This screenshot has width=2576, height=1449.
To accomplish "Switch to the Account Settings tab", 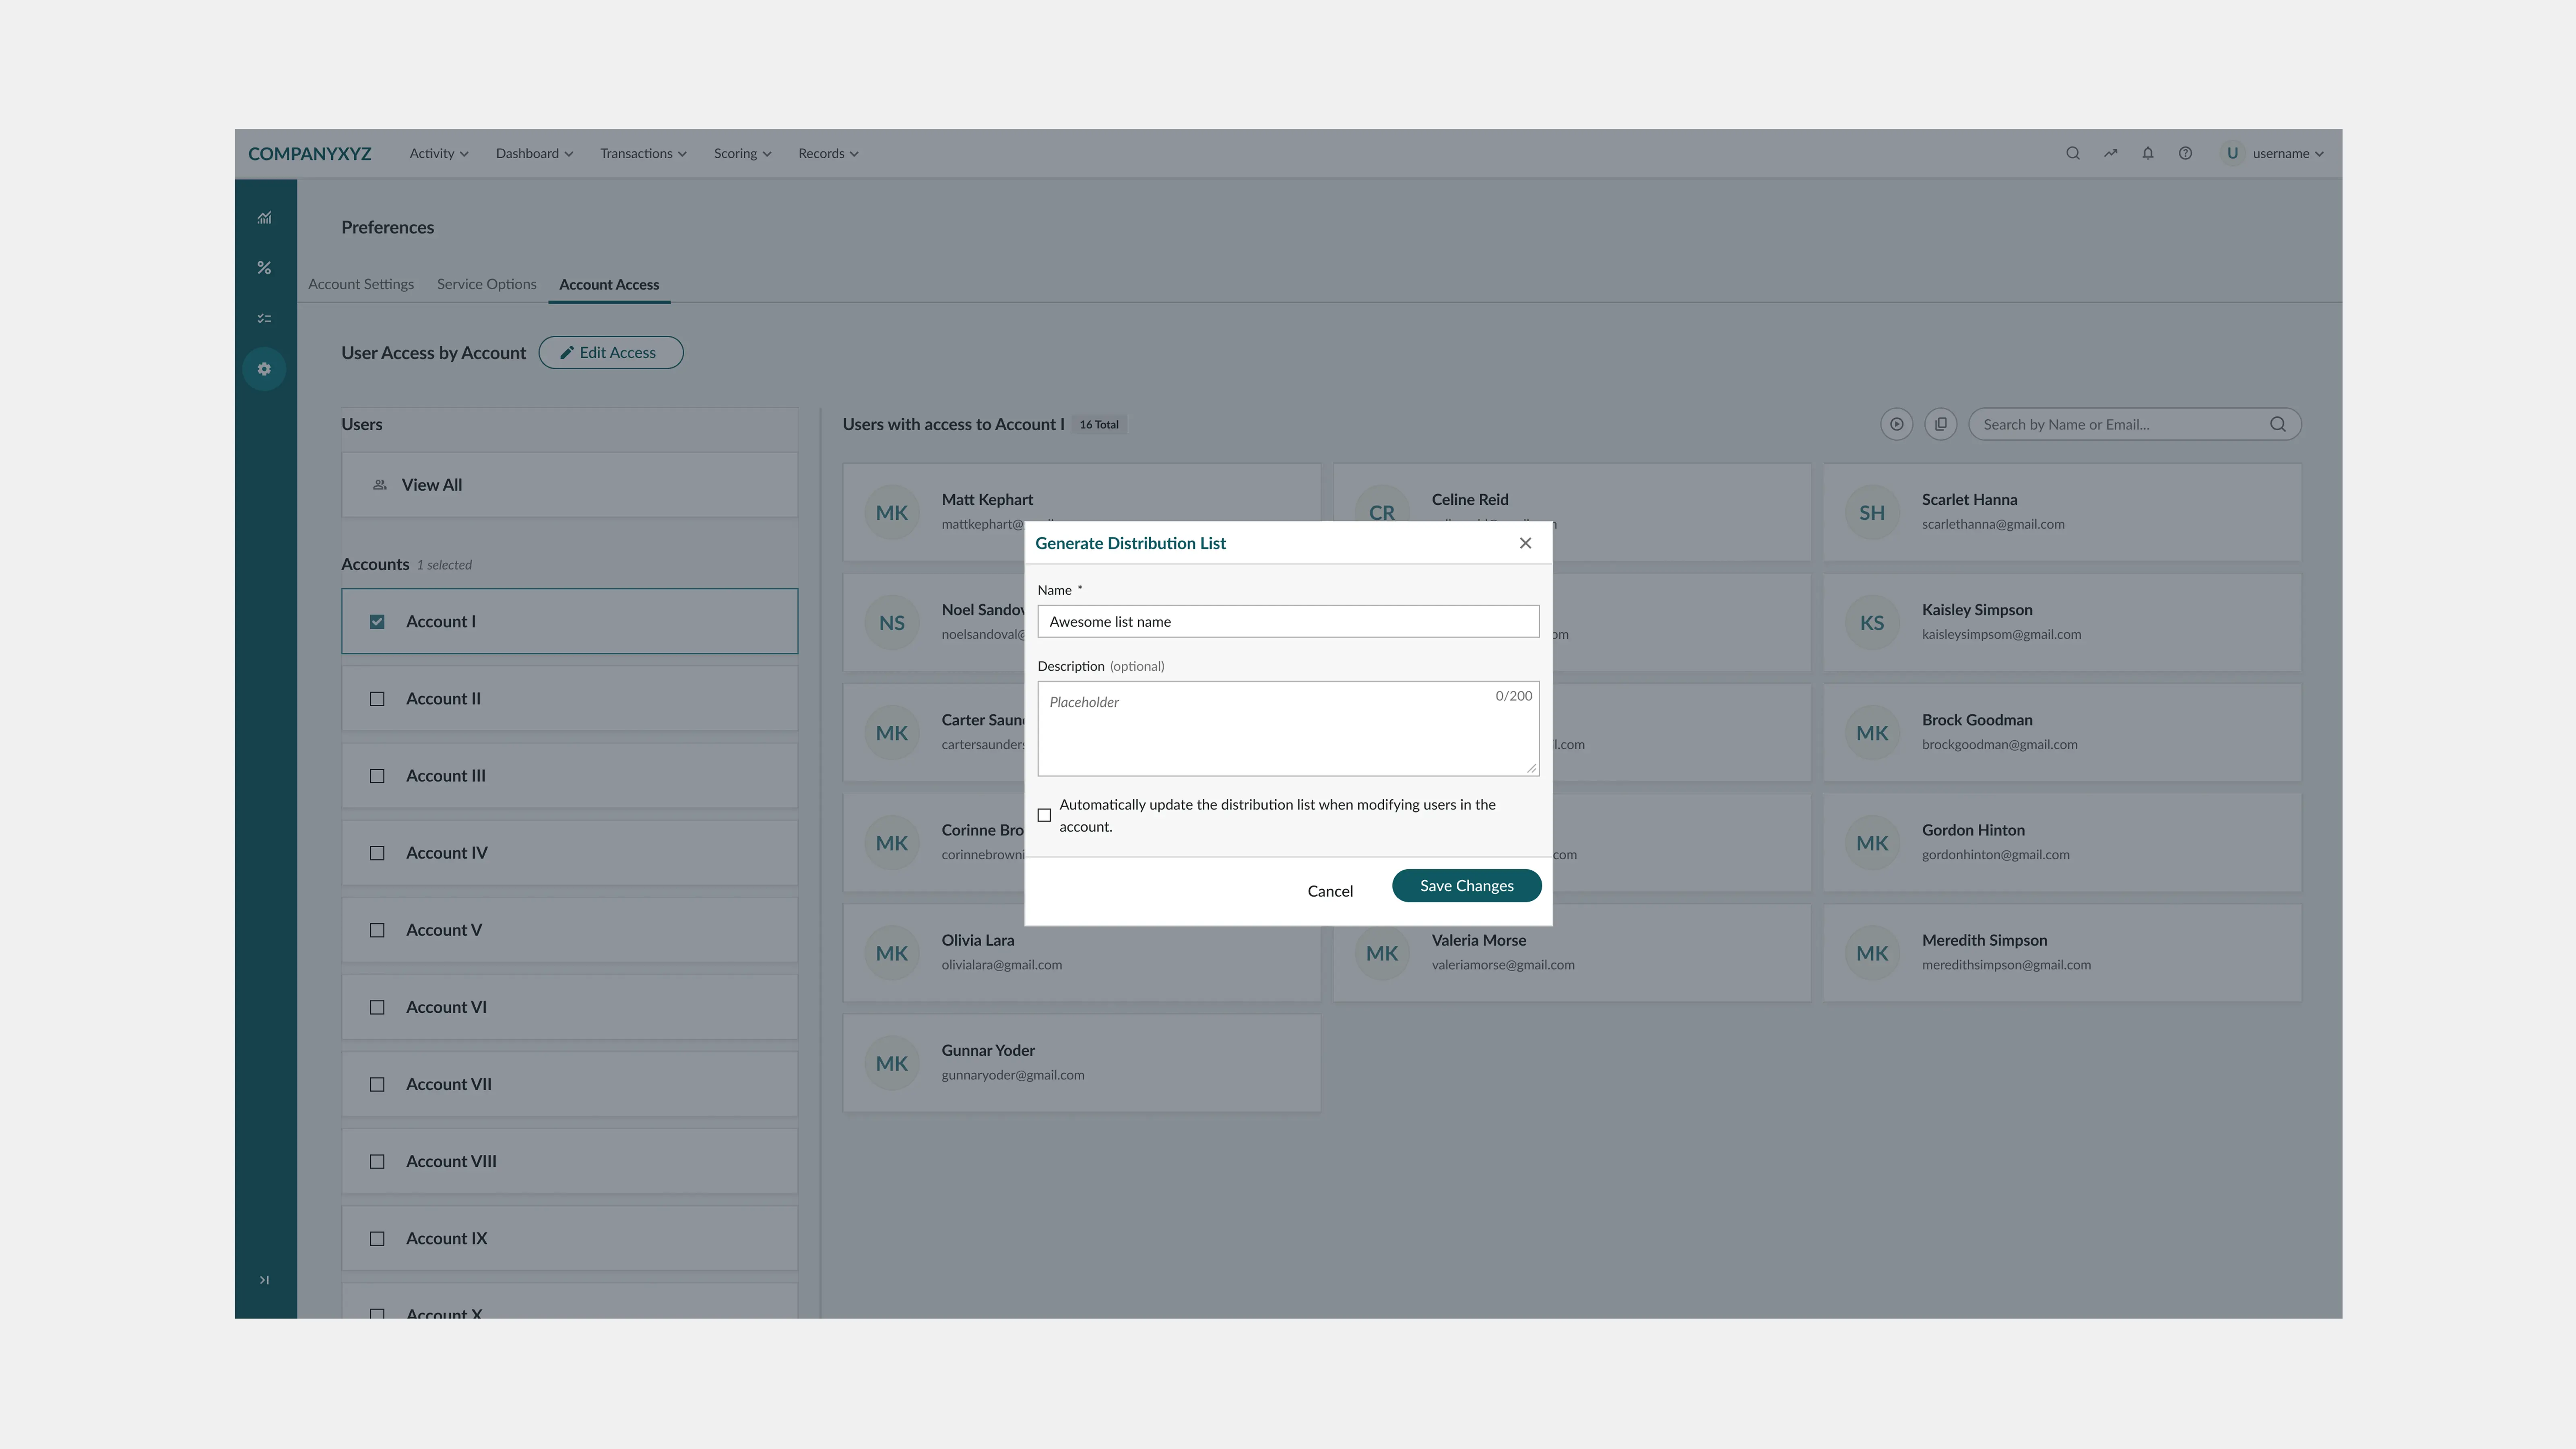I will [361, 284].
